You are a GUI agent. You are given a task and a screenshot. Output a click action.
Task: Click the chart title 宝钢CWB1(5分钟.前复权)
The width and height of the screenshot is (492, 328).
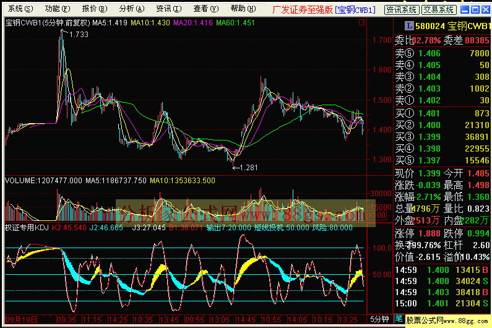(48, 23)
